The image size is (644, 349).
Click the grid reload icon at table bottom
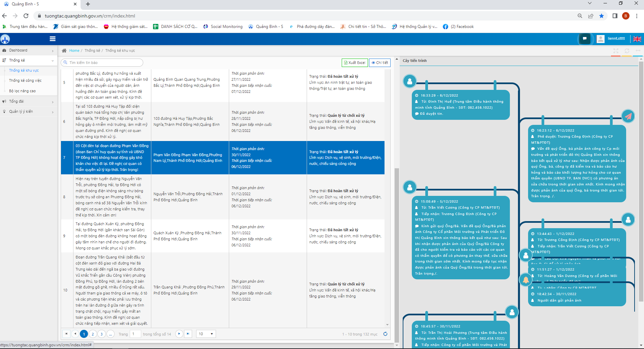coord(385,334)
